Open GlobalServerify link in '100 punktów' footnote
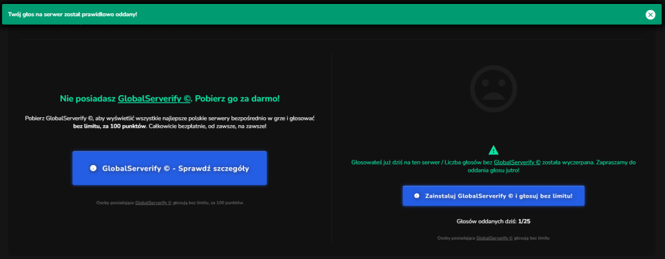Viewport: 665px width, 259px height. coord(153,203)
